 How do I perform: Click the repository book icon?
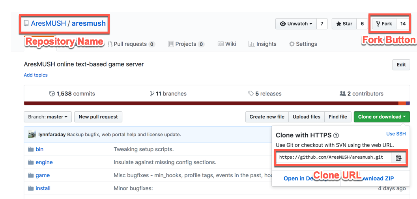click(x=26, y=23)
